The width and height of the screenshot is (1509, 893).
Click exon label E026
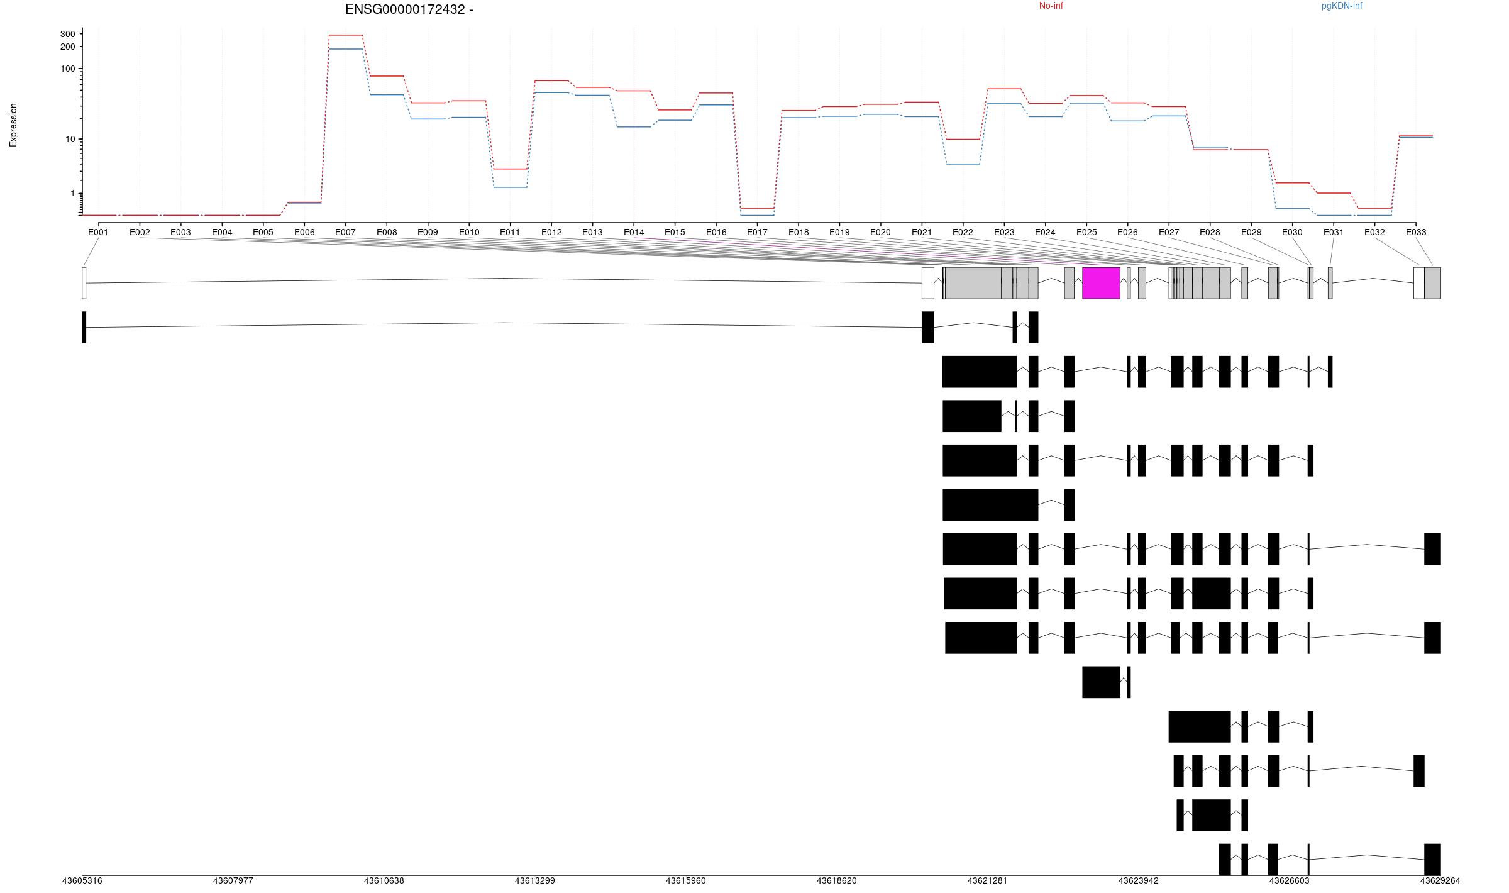click(1127, 232)
